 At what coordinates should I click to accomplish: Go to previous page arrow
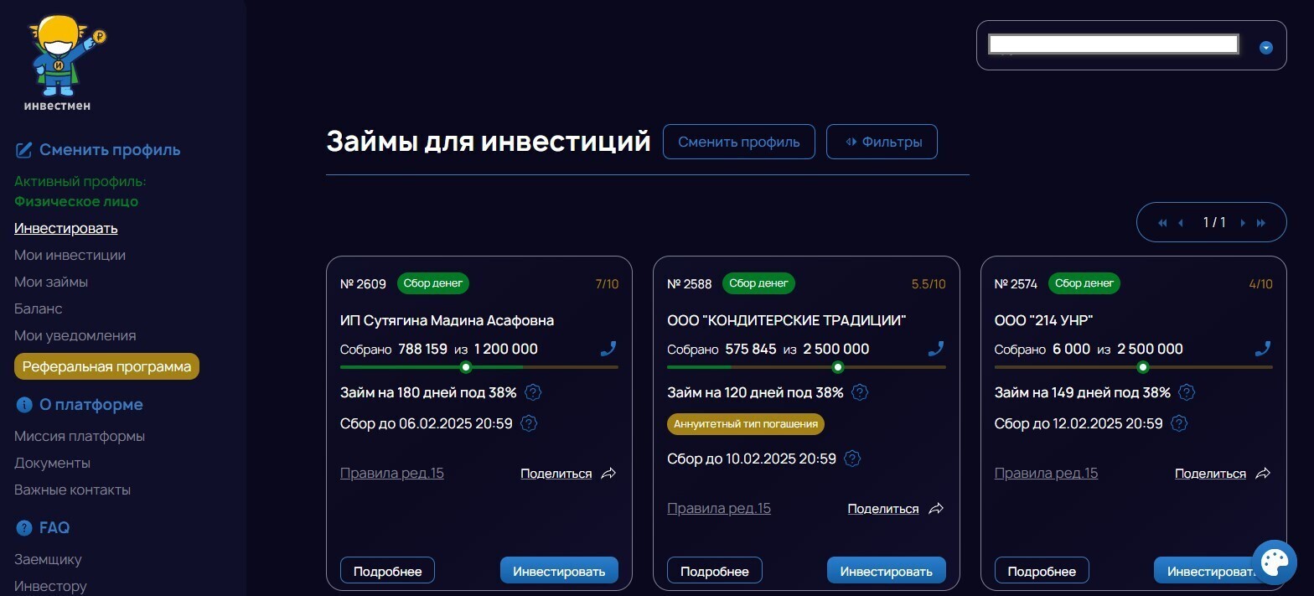(1181, 223)
